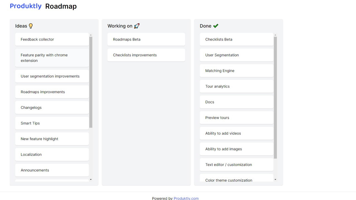Click the rocket icon beside Working on

[137, 26]
